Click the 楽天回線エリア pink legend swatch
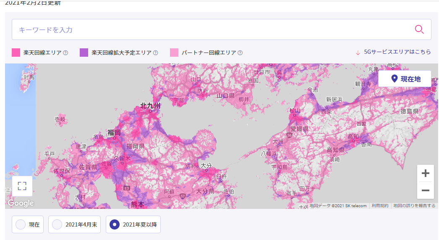 click(x=16, y=53)
